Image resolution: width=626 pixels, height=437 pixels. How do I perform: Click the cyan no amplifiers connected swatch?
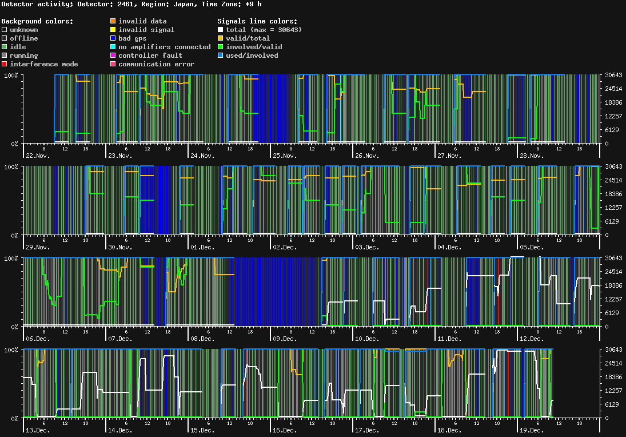click(113, 47)
